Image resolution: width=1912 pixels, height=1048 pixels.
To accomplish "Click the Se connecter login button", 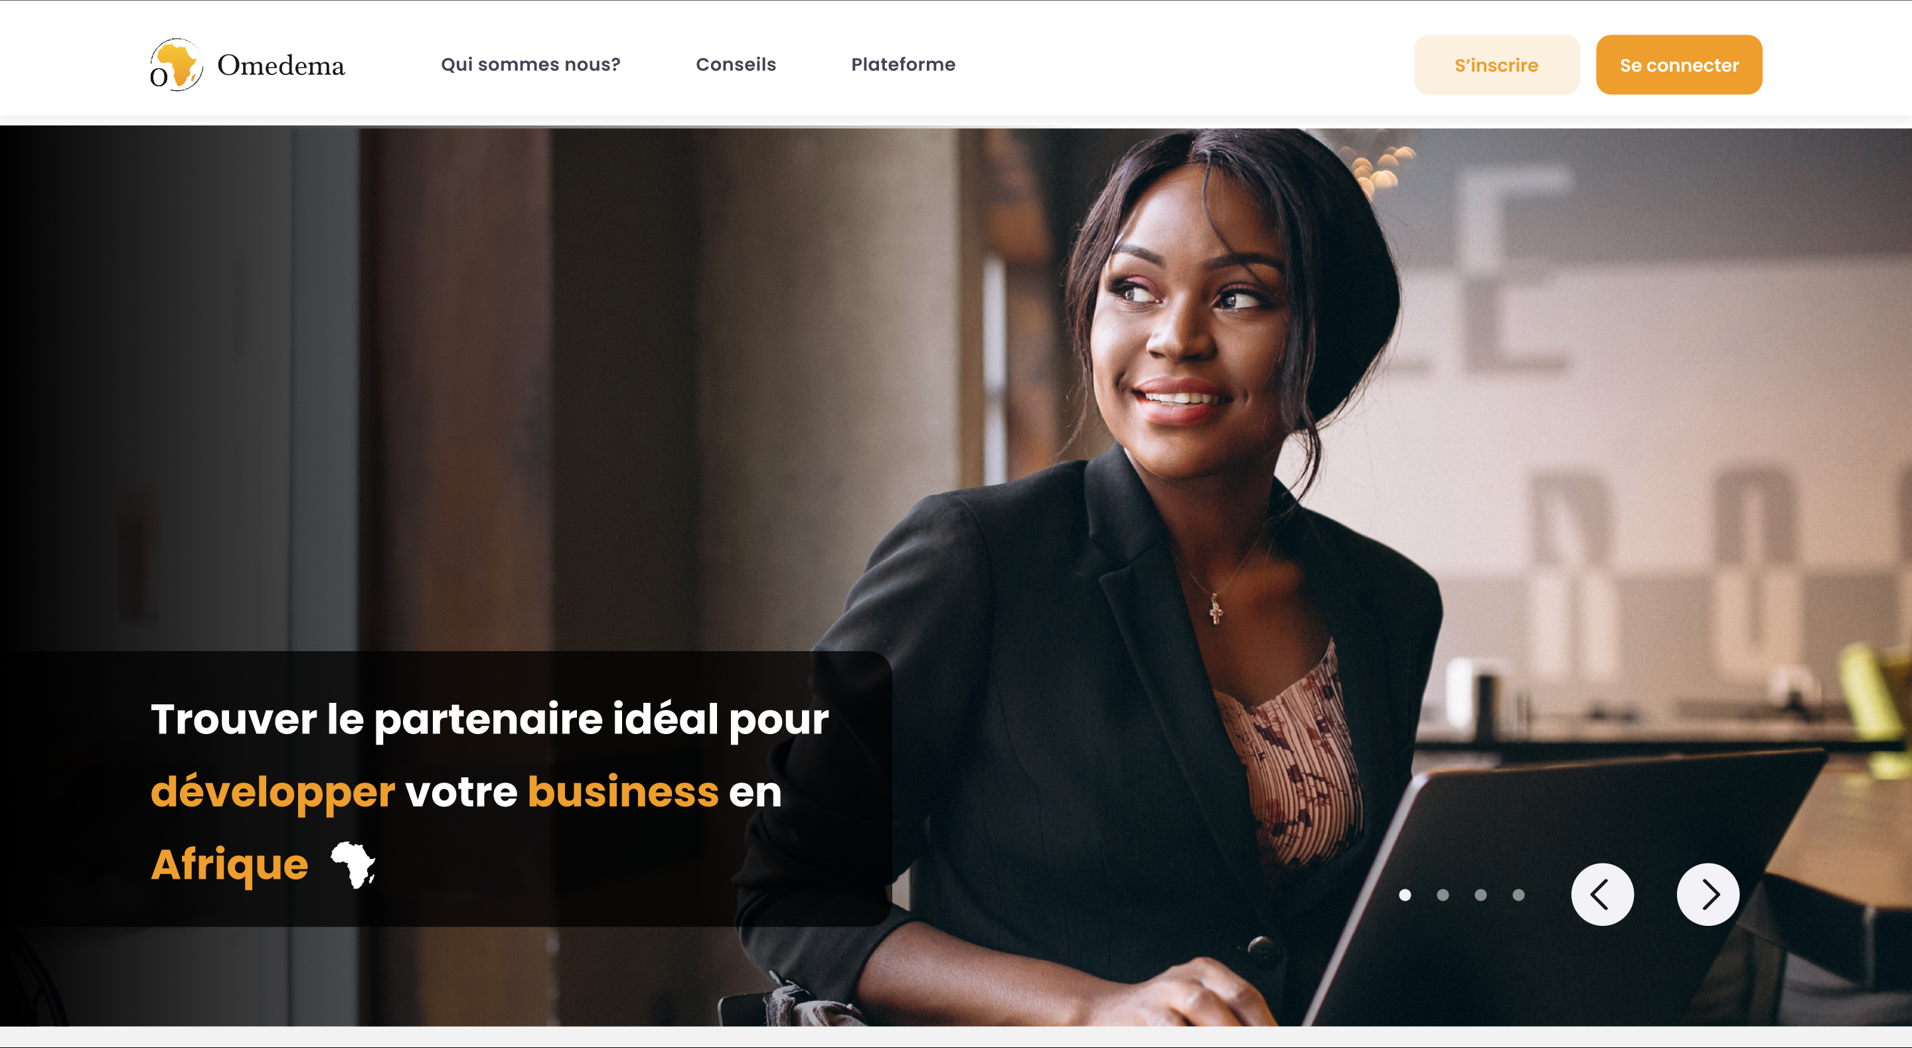I will pyautogui.click(x=1679, y=64).
